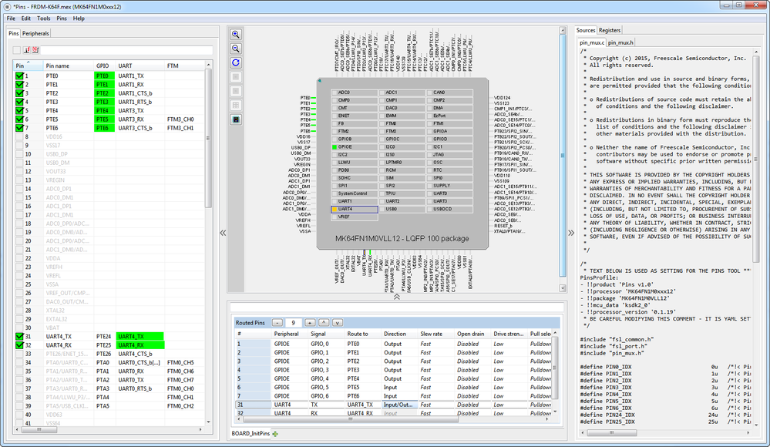Decrease Routed Pins count with minus icon
This screenshot has height=447, width=770.
point(277,322)
